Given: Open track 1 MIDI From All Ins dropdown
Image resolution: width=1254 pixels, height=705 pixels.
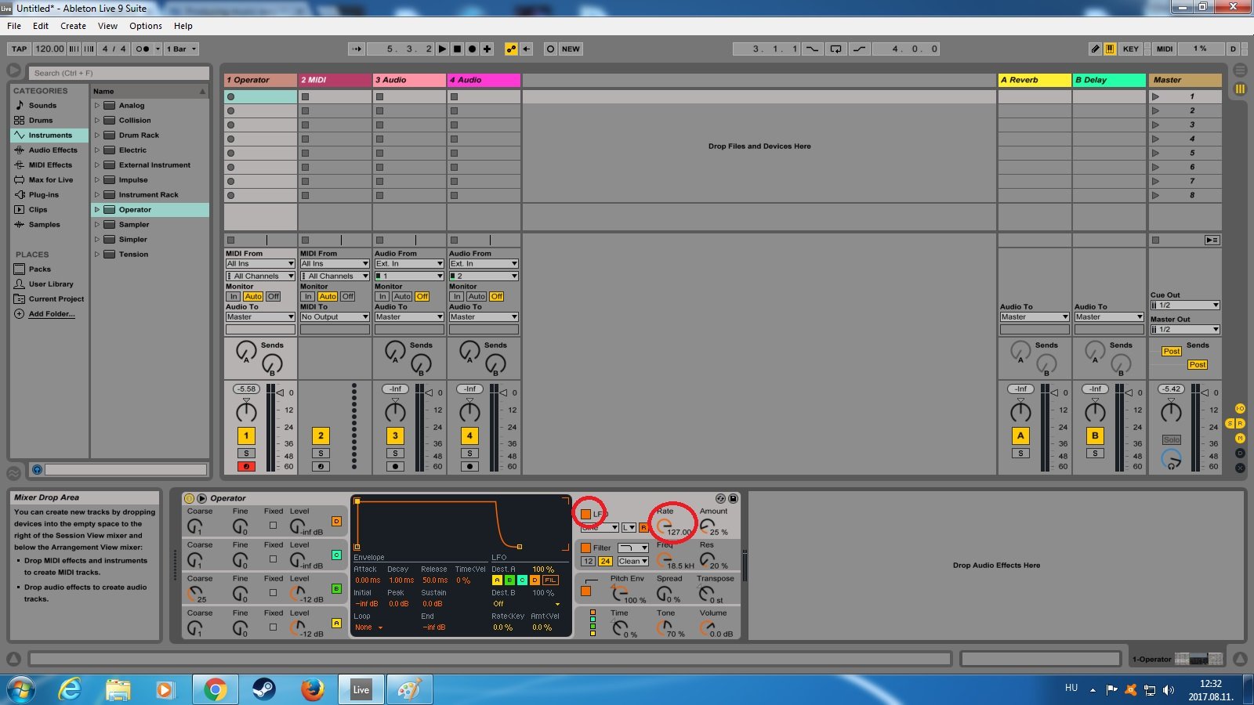Looking at the screenshot, I should tap(260, 263).
